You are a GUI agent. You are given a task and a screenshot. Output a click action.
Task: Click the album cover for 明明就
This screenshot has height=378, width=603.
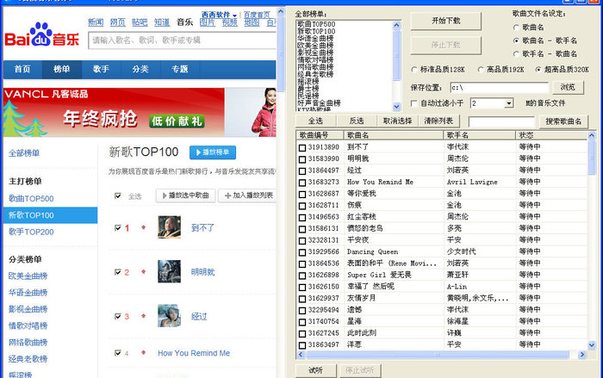click(x=170, y=272)
